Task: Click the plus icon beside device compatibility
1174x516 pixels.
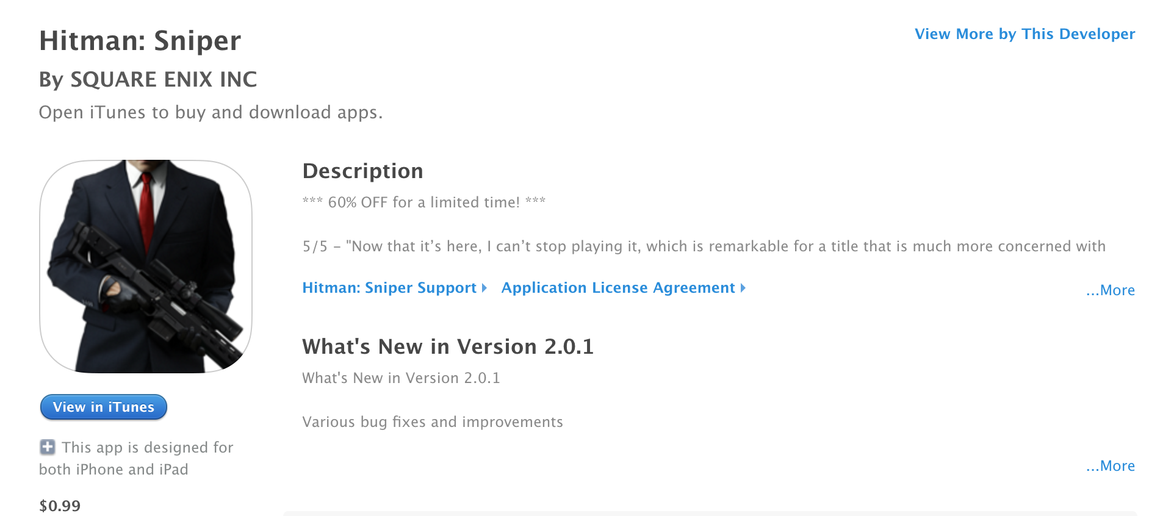Action: coord(48,447)
